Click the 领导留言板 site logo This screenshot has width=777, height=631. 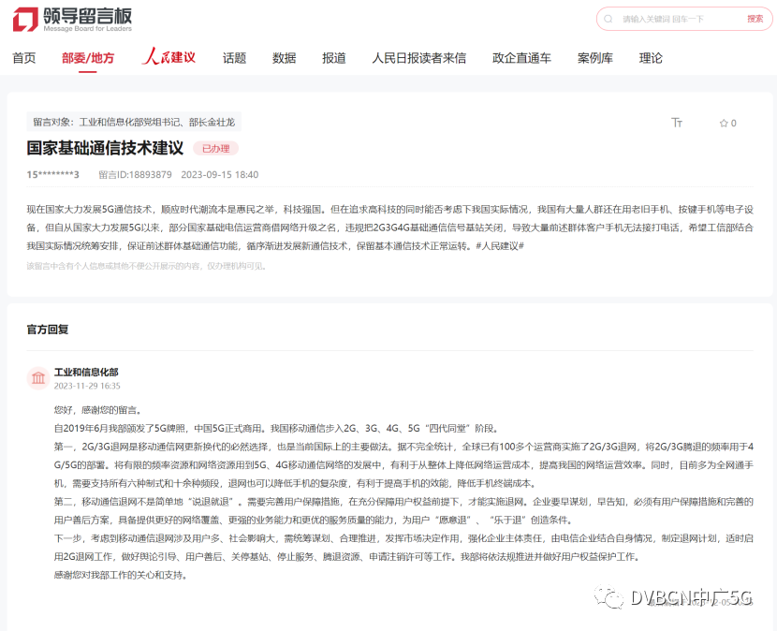[x=73, y=20]
